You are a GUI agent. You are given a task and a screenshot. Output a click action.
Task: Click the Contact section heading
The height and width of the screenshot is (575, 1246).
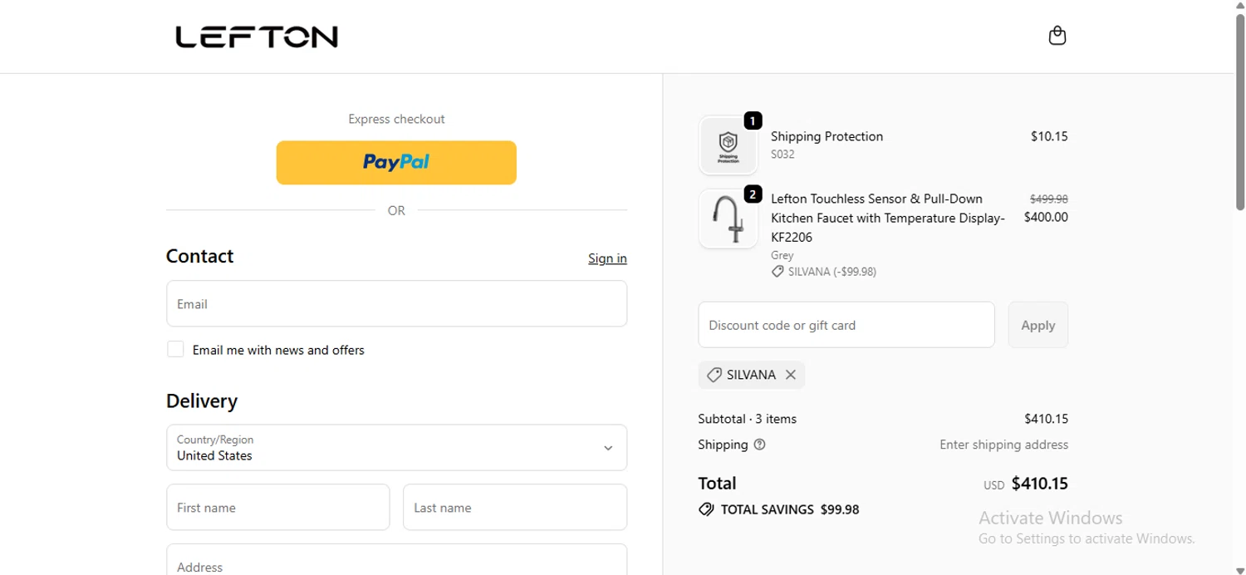point(199,256)
